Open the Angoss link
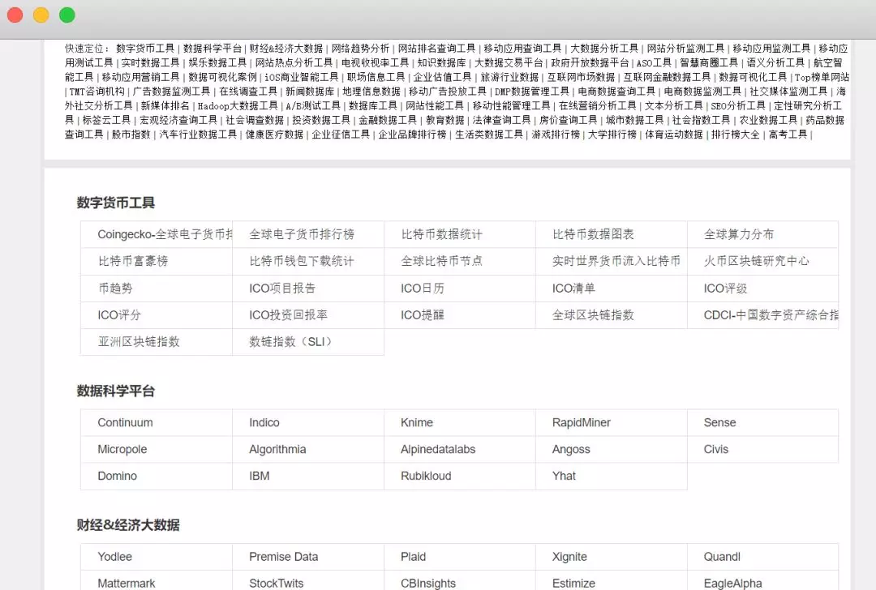The width and height of the screenshot is (876, 590). click(x=571, y=449)
